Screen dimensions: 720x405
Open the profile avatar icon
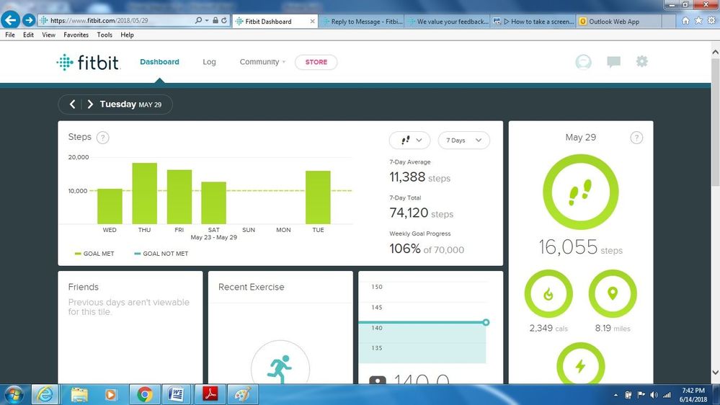583,62
